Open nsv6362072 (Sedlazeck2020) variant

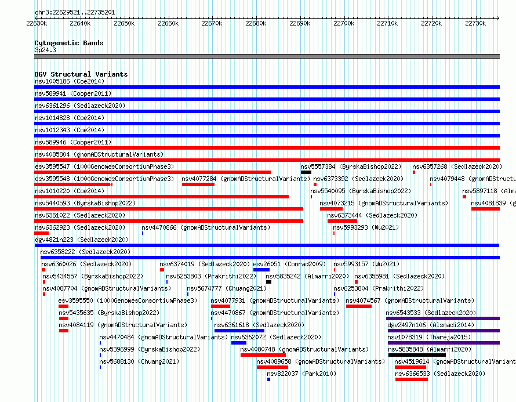pyautogui.click(x=276, y=337)
